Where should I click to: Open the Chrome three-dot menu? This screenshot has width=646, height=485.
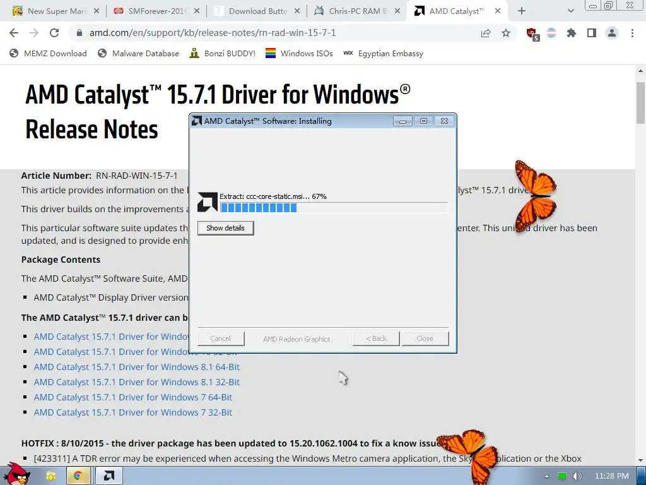tap(632, 33)
